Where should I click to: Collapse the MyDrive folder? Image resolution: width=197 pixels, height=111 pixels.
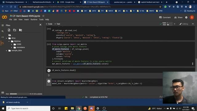pos(9,41)
